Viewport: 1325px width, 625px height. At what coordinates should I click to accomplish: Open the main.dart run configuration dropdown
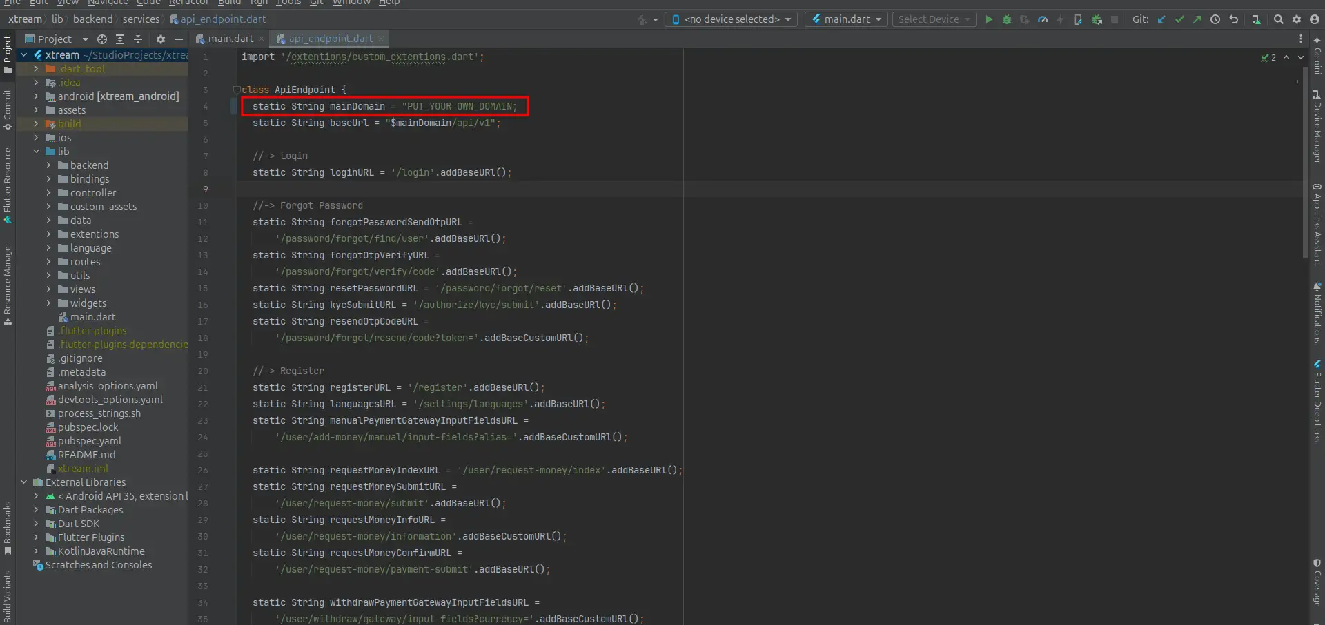click(846, 19)
